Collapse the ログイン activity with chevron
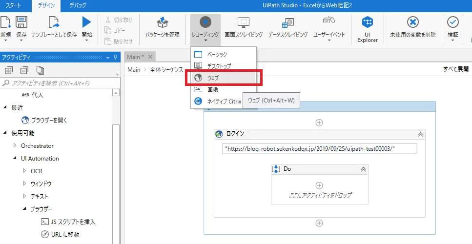Screen dimensions: 472x244 [421, 134]
